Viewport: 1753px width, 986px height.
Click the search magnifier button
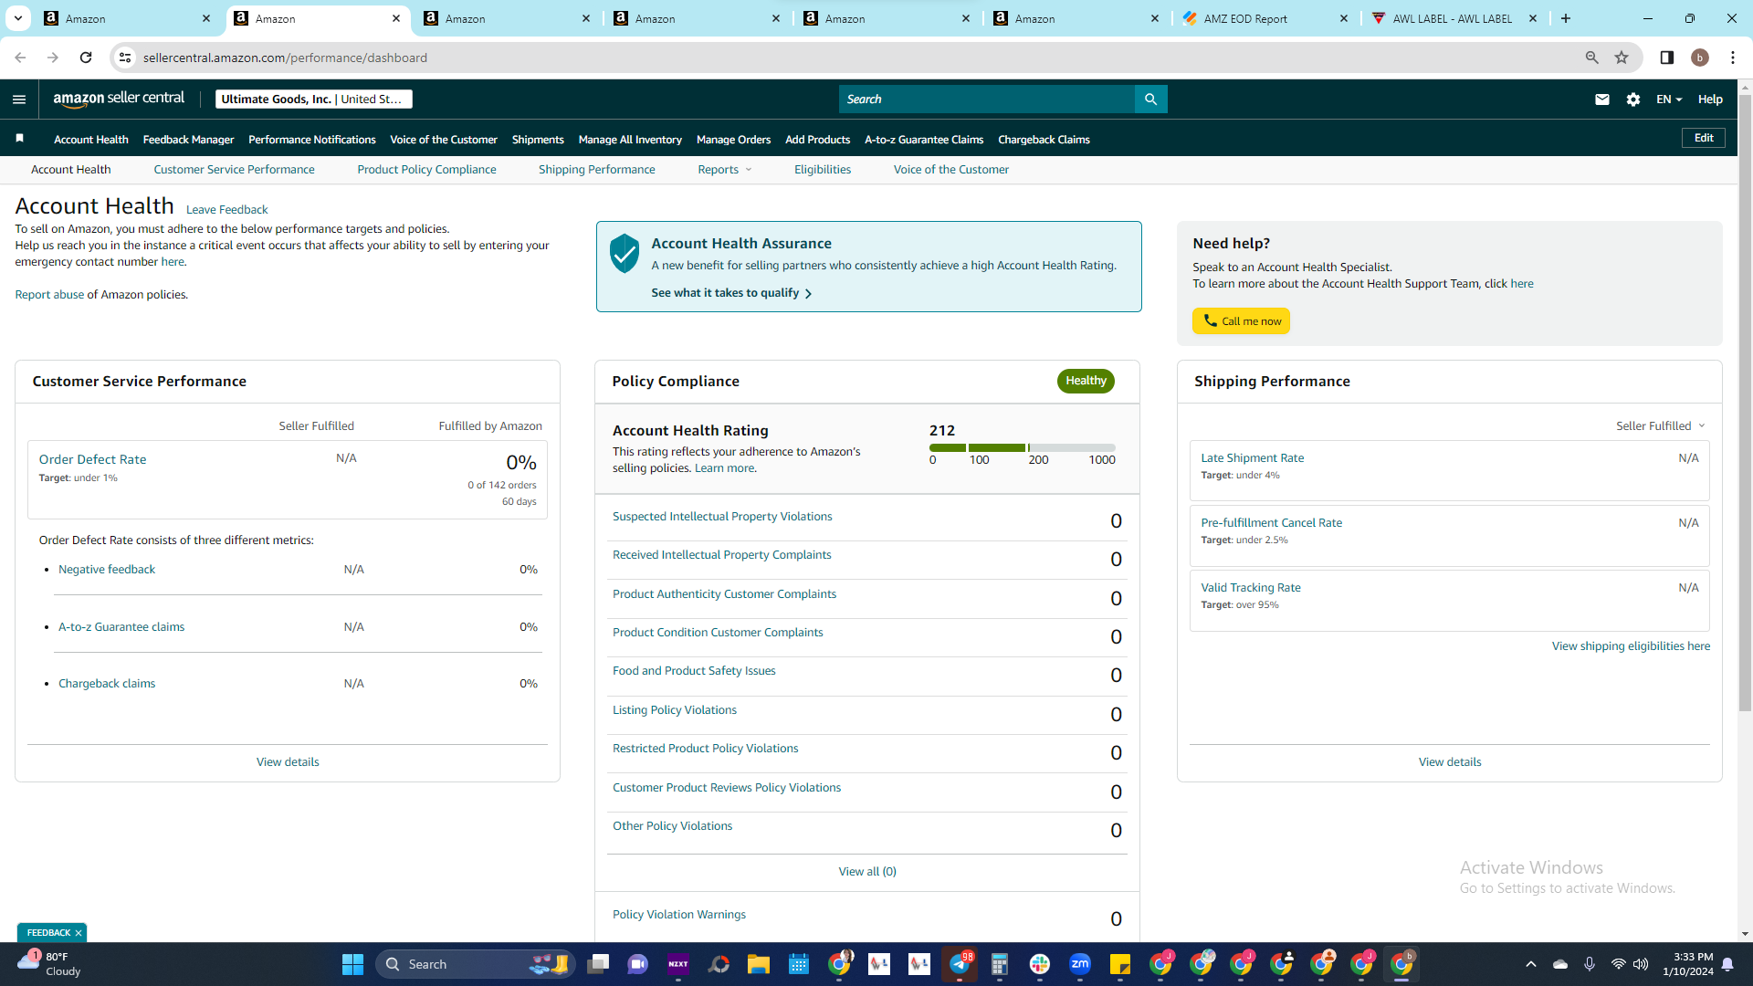pyautogui.click(x=1150, y=100)
